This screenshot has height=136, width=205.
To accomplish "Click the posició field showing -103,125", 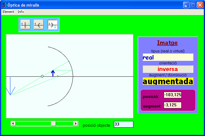I will 173,95.
